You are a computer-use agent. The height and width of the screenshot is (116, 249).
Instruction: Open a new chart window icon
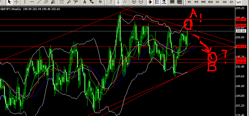pos(172,2)
